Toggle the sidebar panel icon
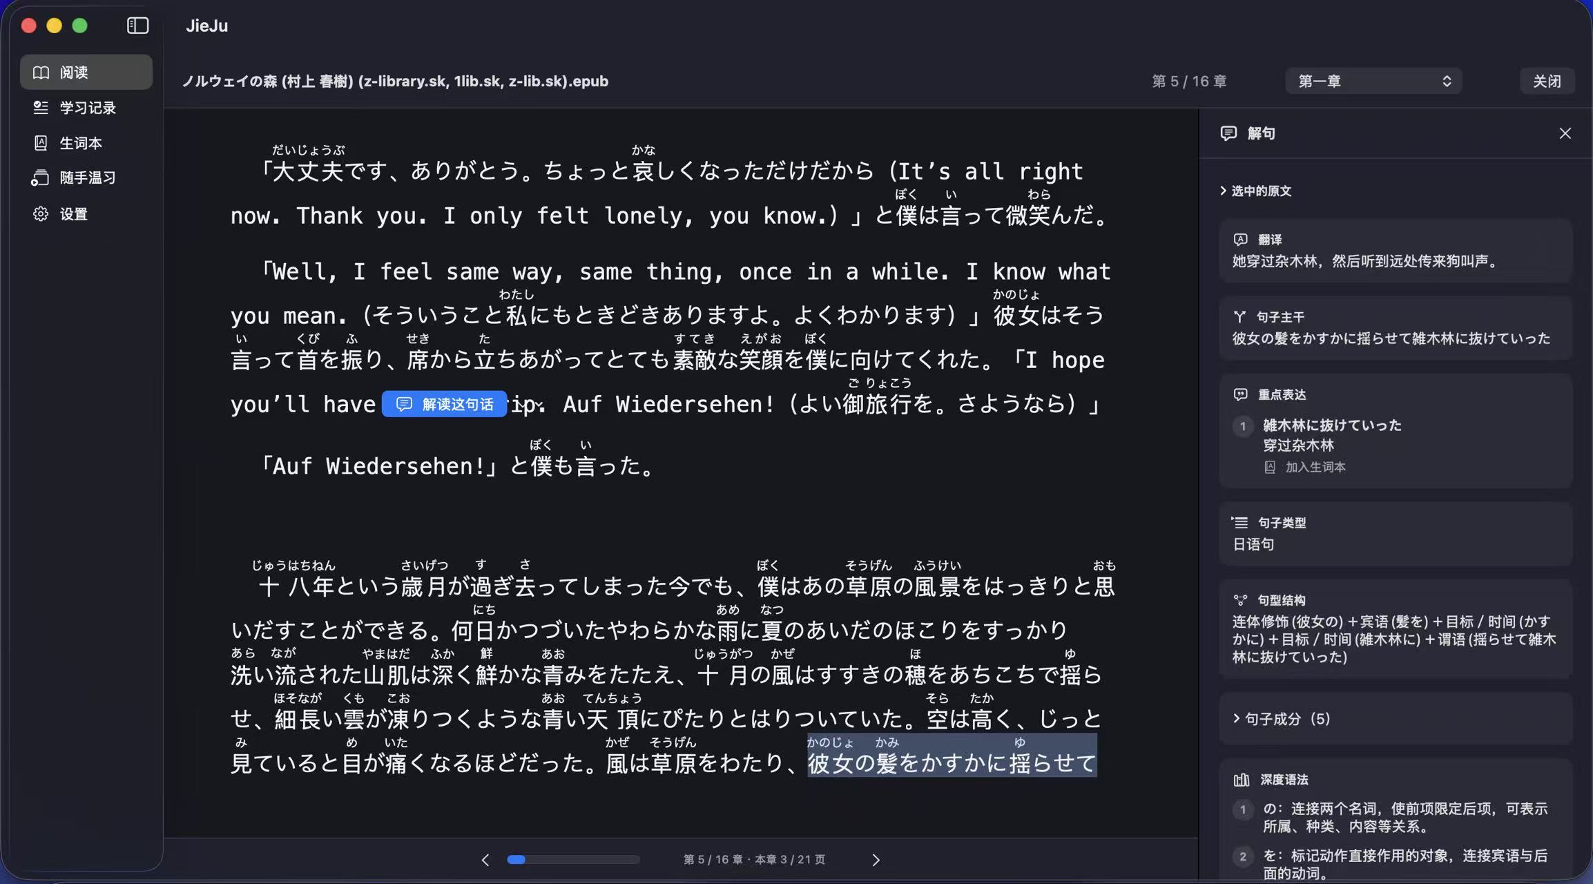Viewport: 1593px width, 884px height. tap(138, 26)
